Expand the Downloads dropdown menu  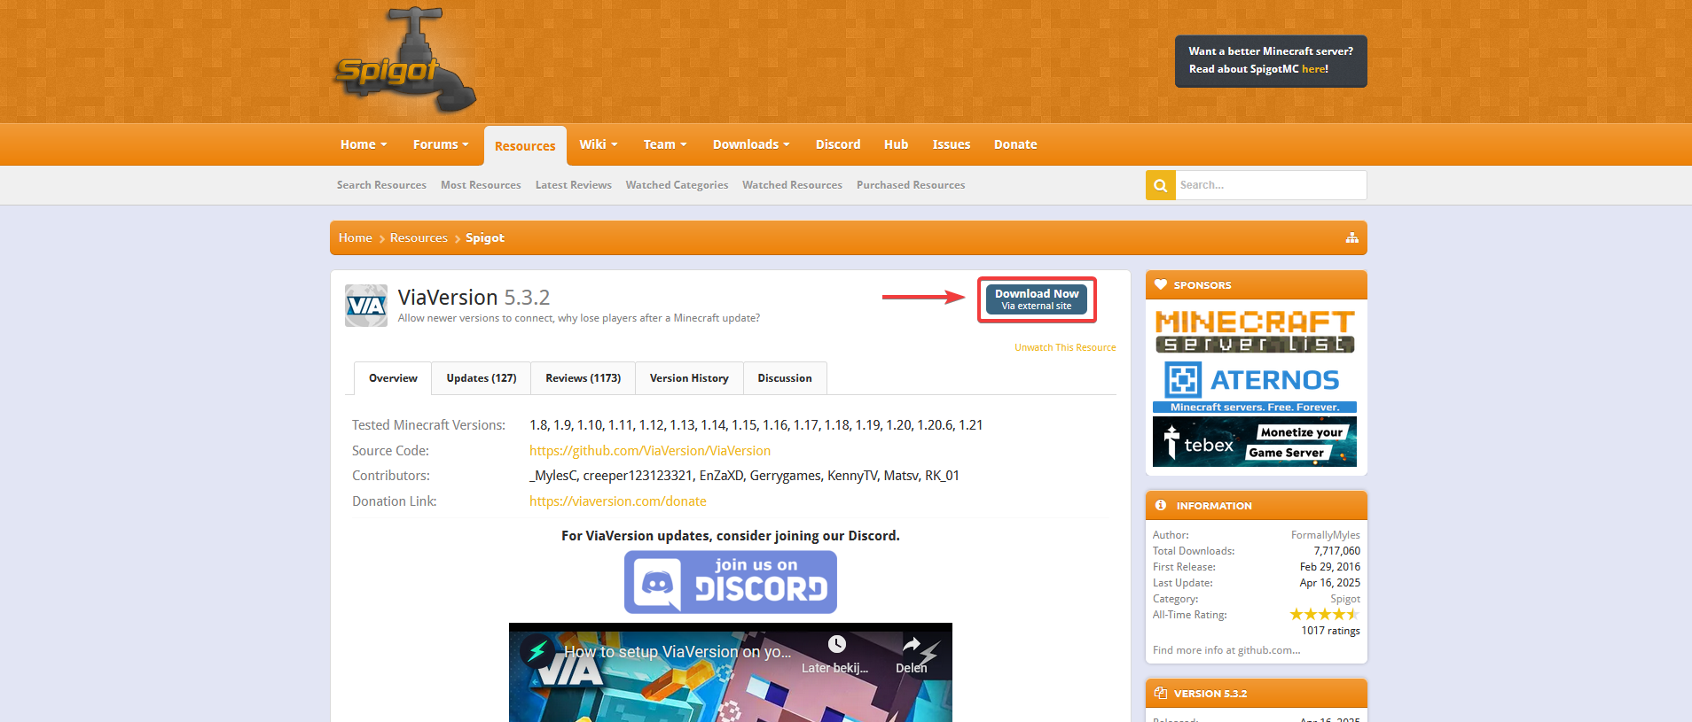(x=750, y=144)
